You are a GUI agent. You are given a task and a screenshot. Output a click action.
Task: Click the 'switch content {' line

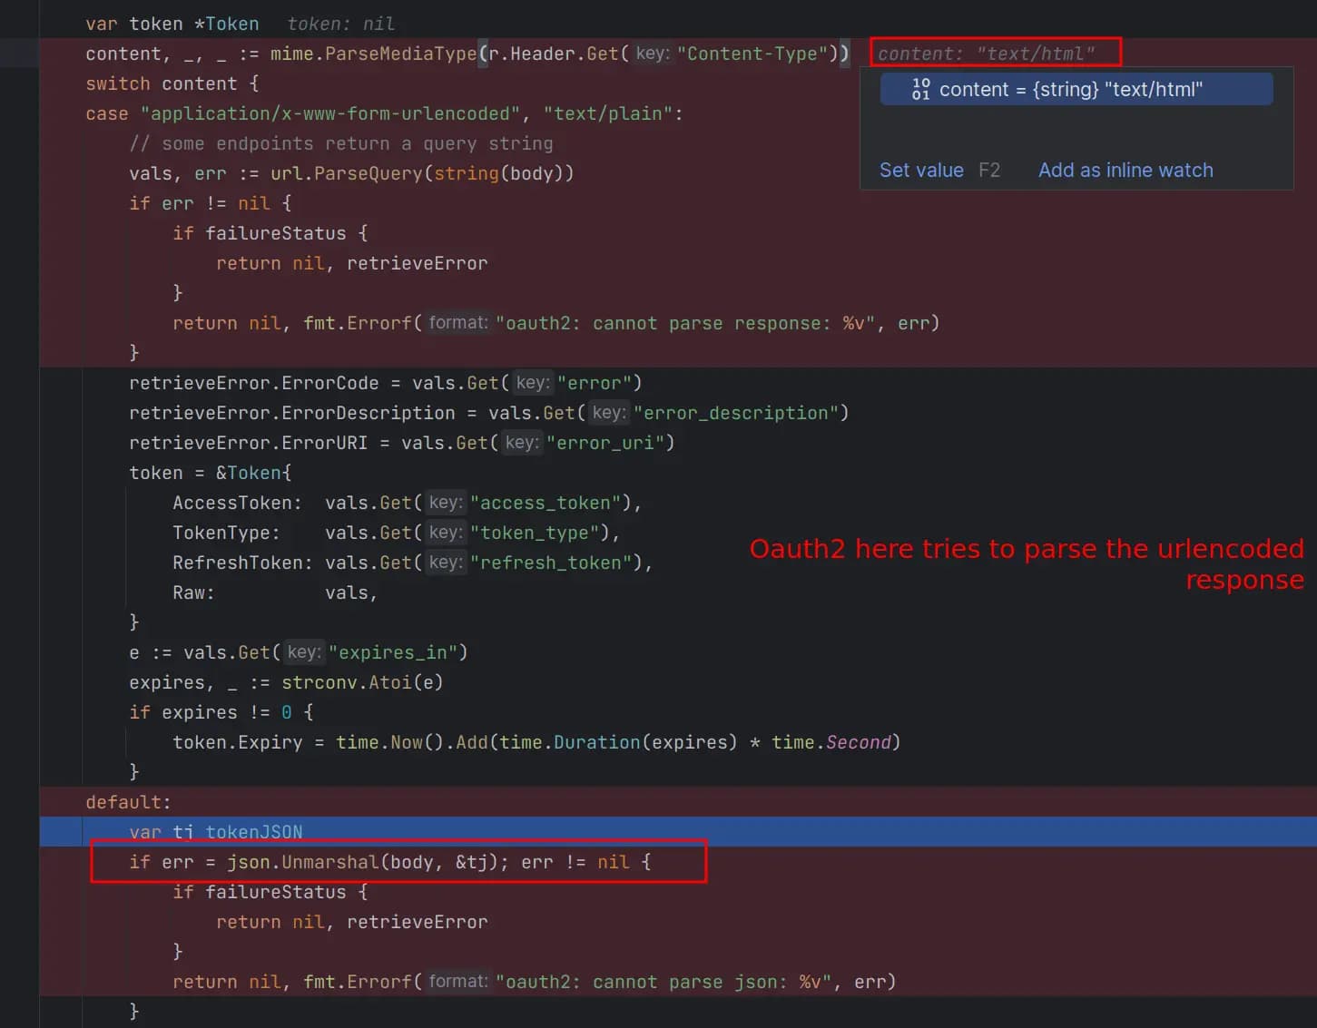click(172, 83)
